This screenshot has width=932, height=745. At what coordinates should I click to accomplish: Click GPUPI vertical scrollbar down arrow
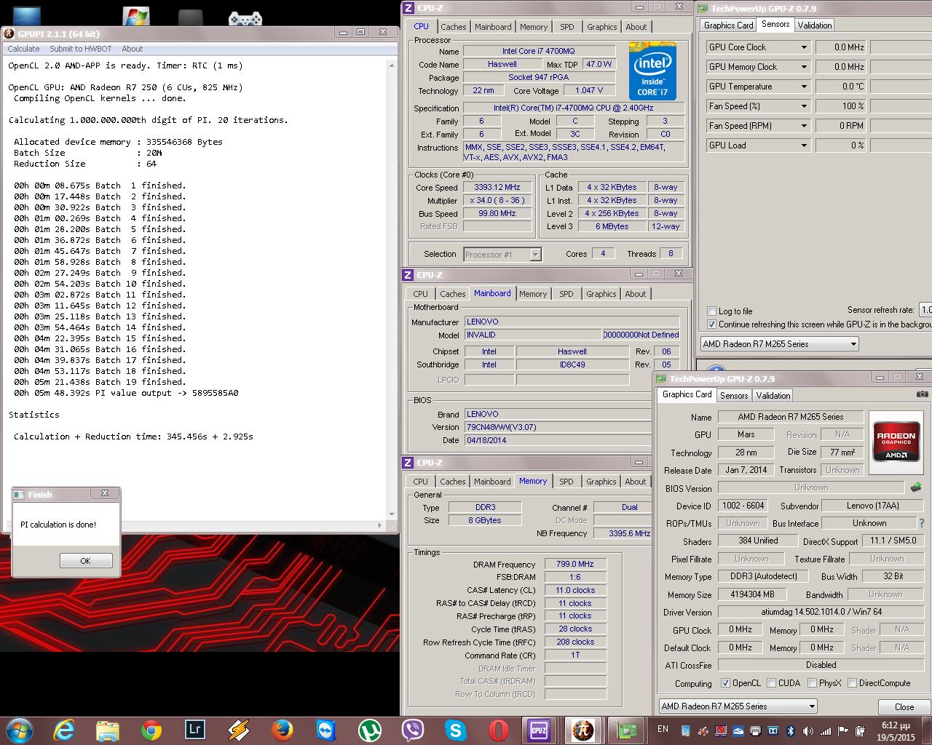392,514
